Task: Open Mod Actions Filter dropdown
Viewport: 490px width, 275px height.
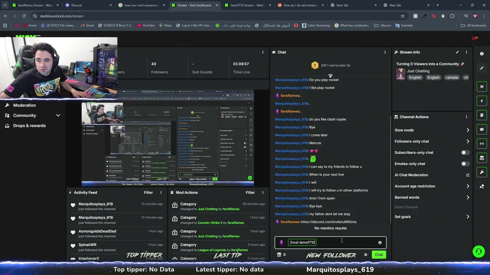Action: [250, 192]
